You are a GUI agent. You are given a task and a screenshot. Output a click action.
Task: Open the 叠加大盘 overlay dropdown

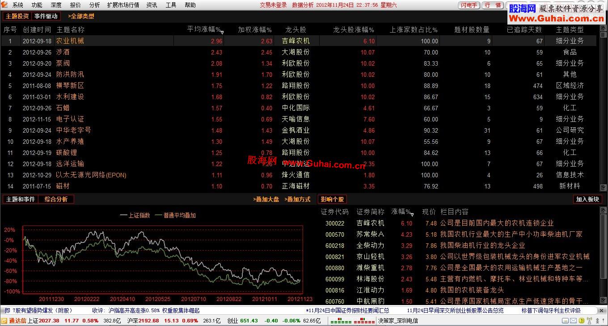(266, 199)
